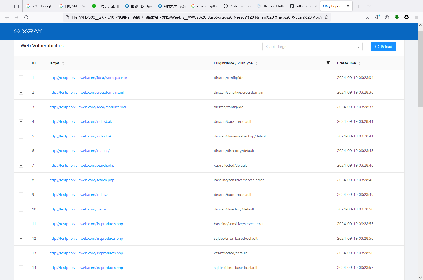
Task: Expand row 1 workspace.xml details
Action: [x=21, y=78]
